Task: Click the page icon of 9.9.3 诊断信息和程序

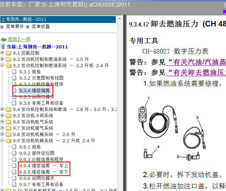Action: (14, 159)
